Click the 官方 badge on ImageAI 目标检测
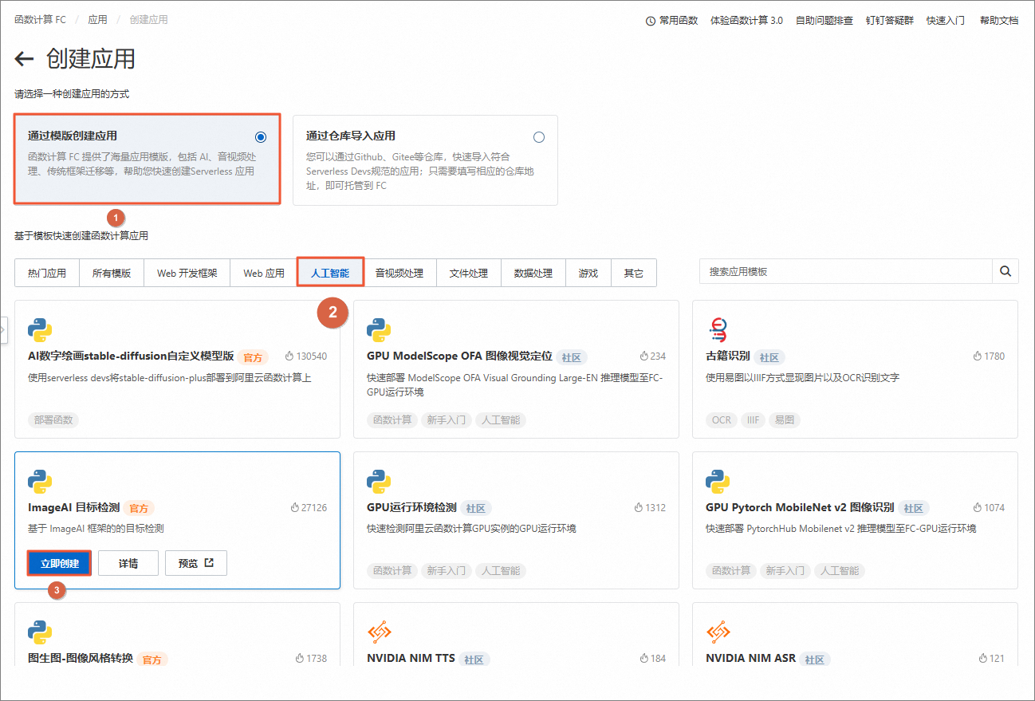The image size is (1035, 701). coord(139,508)
